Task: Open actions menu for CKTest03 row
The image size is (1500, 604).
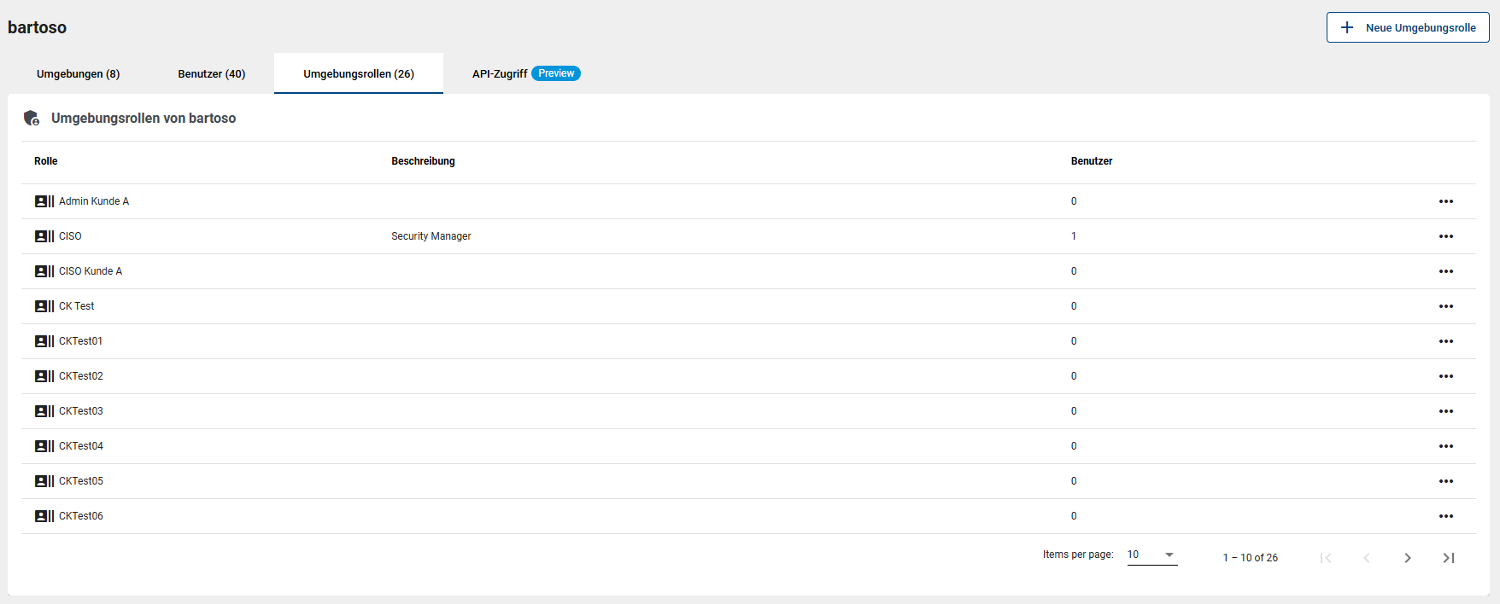Action: point(1445,411)
